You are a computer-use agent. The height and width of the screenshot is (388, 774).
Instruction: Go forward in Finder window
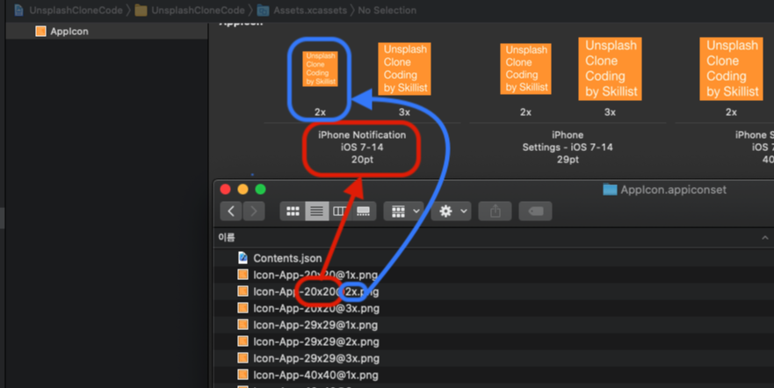[x=254, y=212]
